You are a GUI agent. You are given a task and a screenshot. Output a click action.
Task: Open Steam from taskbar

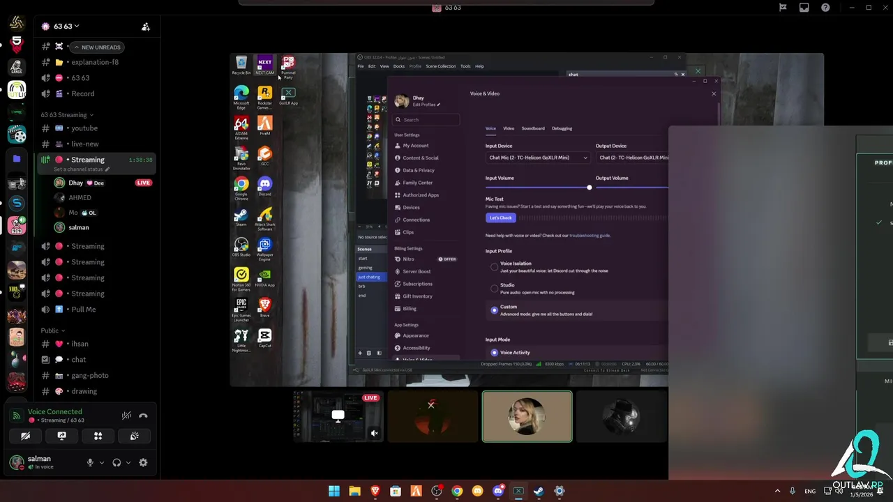click(539, 492)
